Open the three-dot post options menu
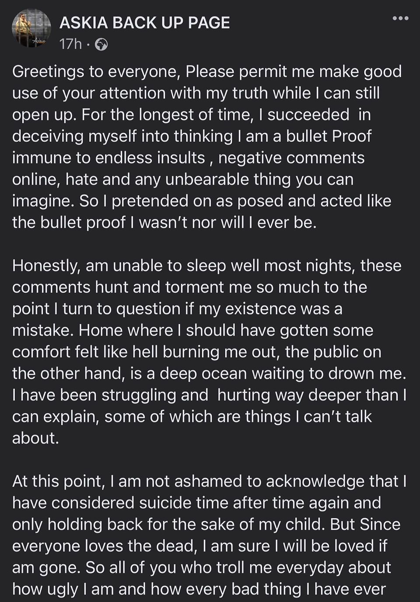Screen dimensions: 420x602 pos(400,18)
